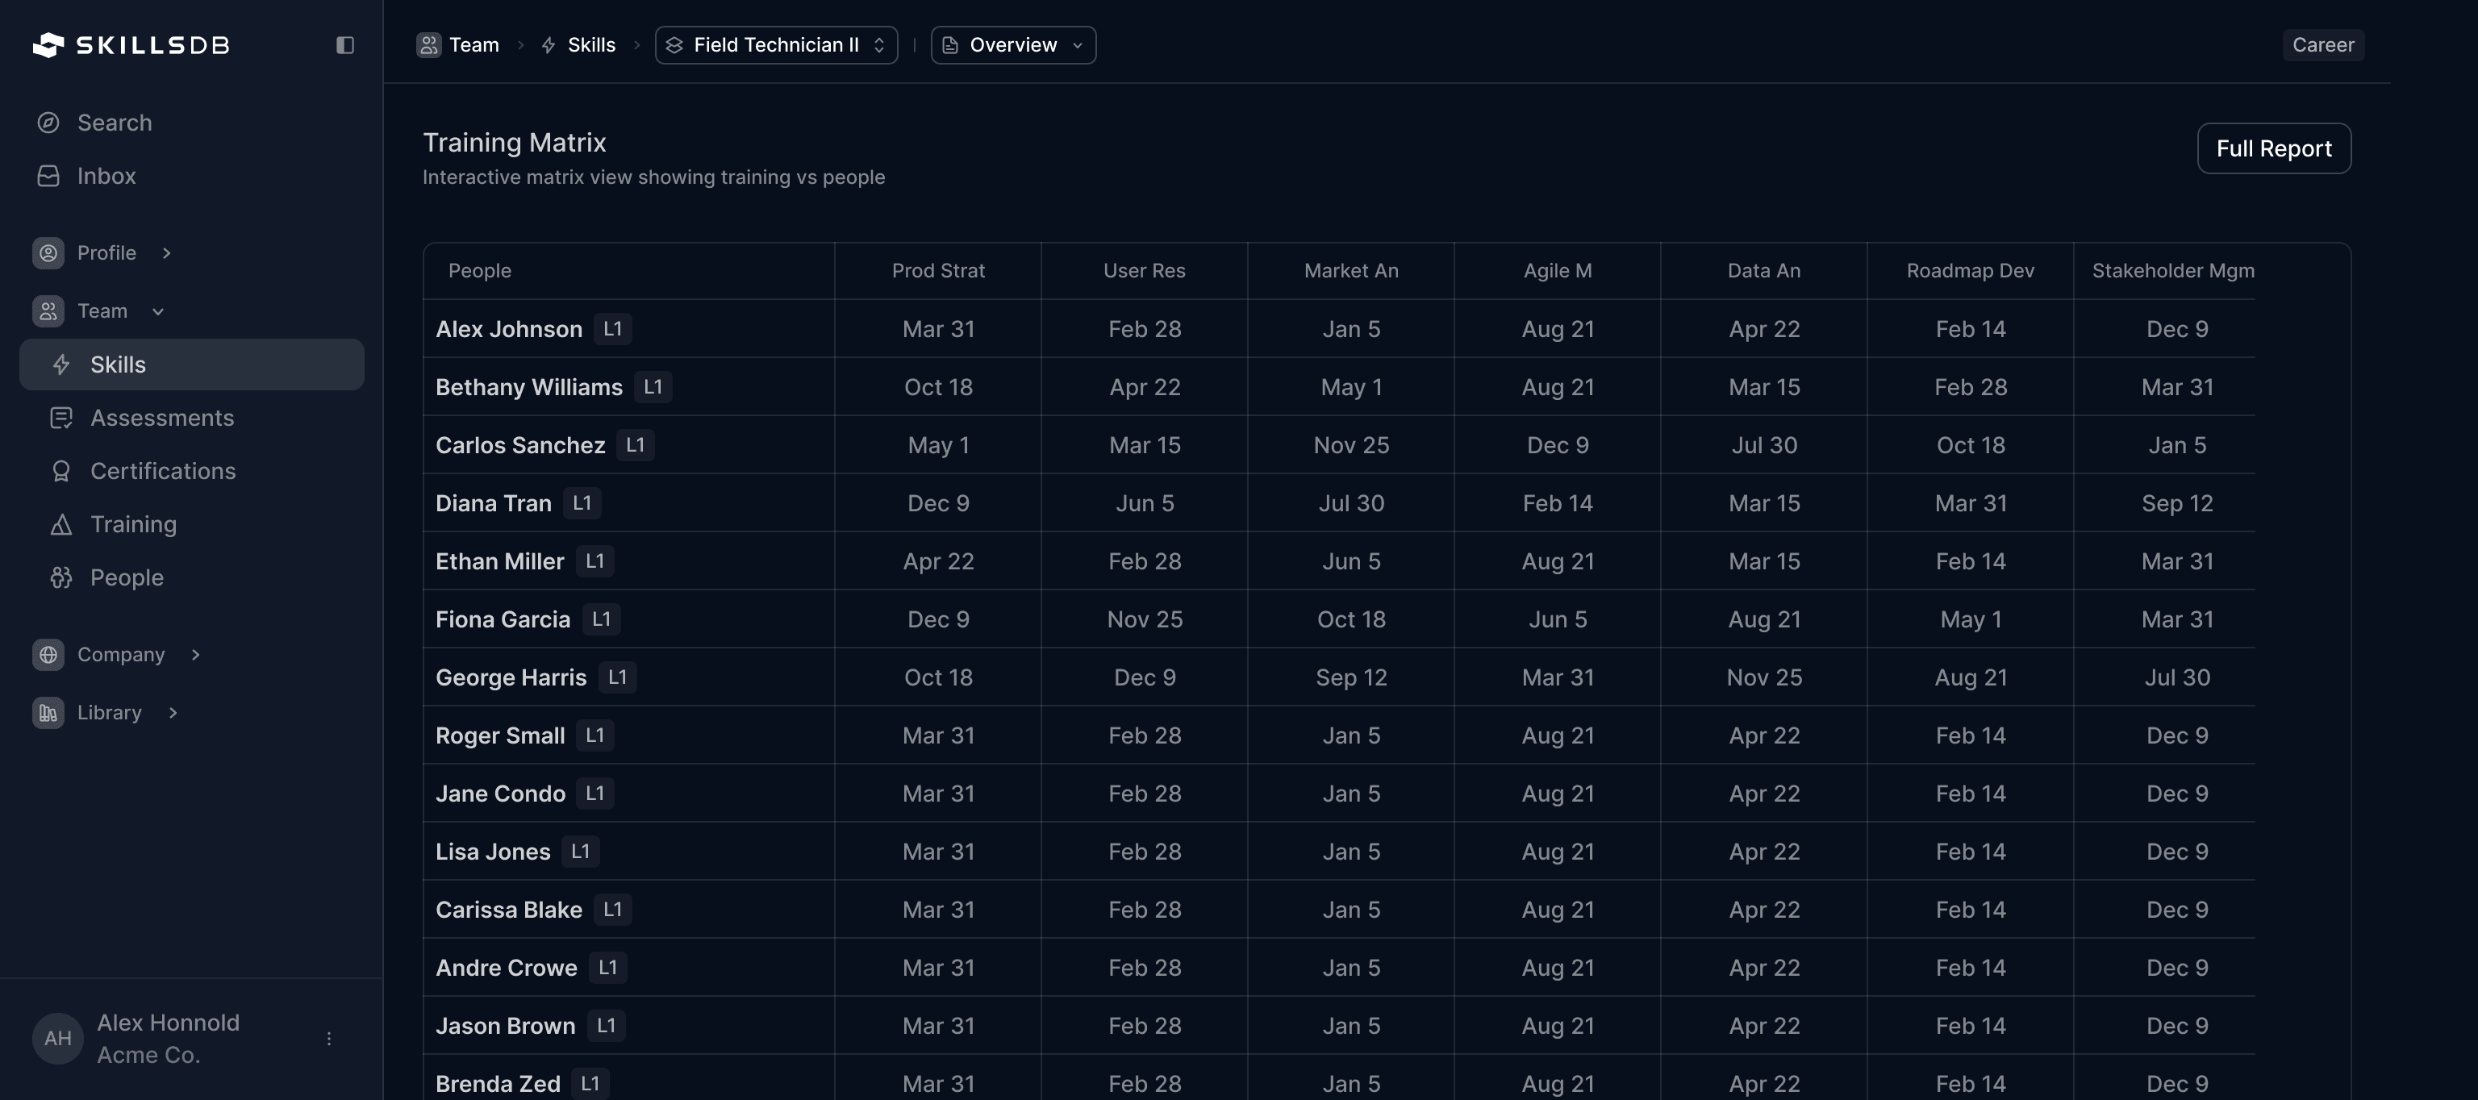Click the AH avatar circle

coord(56,1039)
